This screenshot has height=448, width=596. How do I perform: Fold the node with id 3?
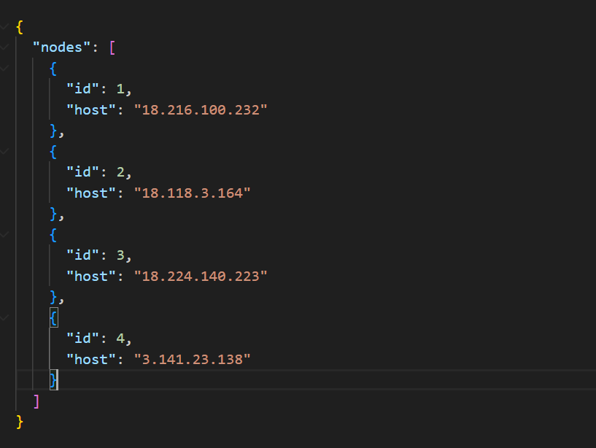[6, 234]
